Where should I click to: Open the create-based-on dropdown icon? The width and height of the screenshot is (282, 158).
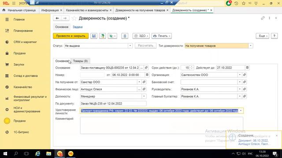(112, 36)
